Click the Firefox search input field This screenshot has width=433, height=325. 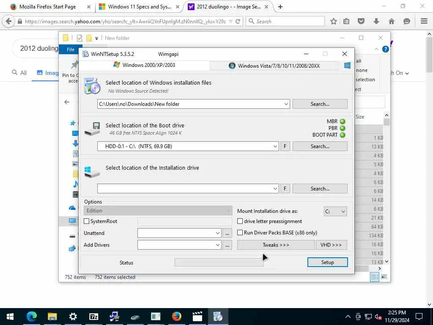[285, 21]
